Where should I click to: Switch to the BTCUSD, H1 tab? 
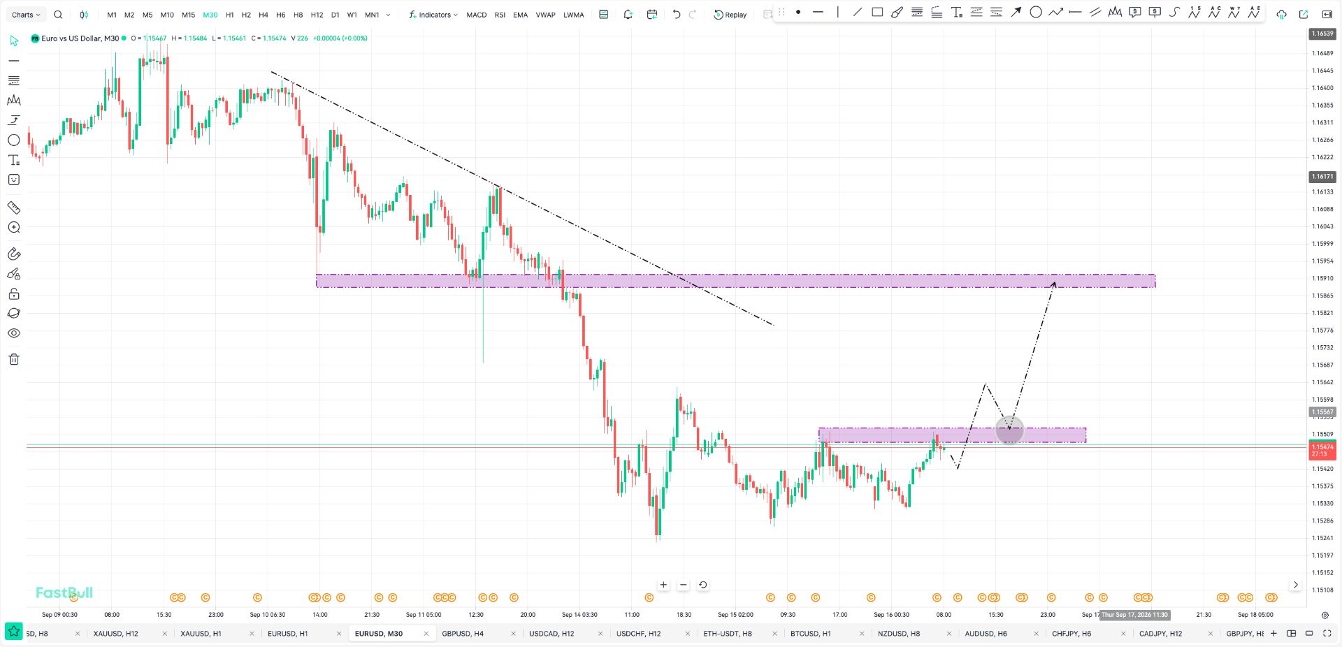tap(811, 634)
